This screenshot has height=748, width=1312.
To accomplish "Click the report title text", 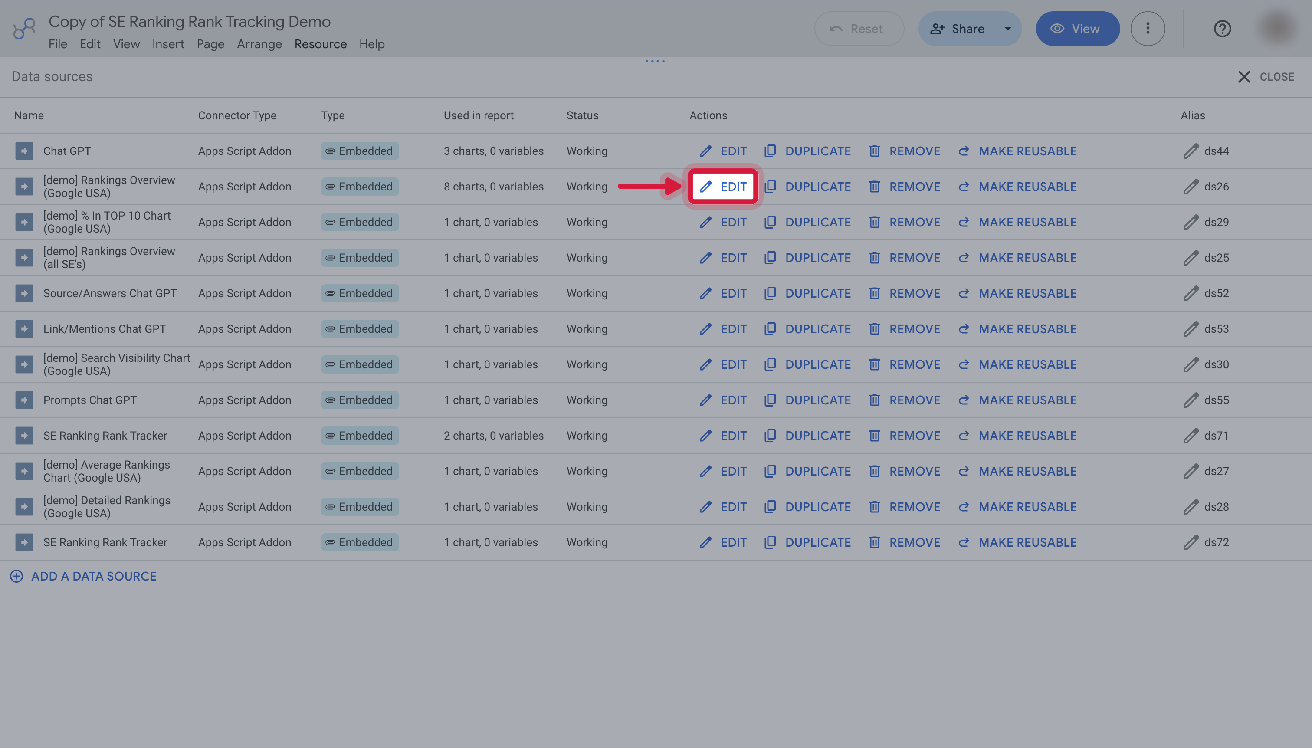I will (190, 22).
